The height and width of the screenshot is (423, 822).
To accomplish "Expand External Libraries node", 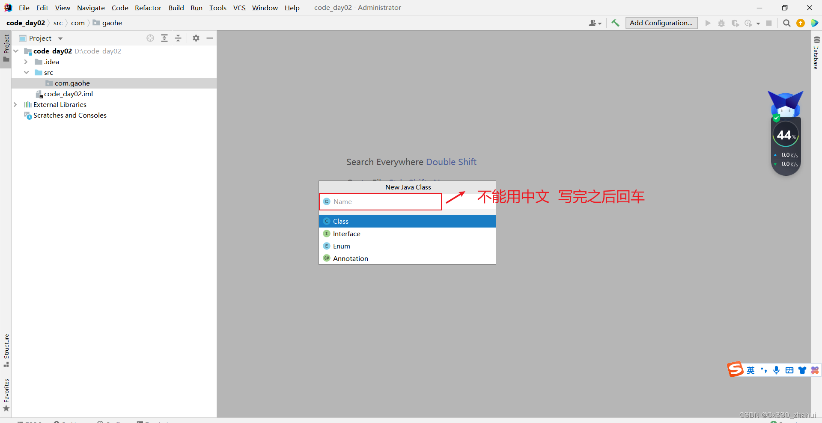I will click(15, 104).
